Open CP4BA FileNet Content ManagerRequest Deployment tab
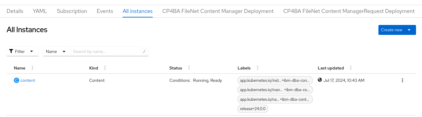Image resolution: width=422 pixels, height=117 pixels. click(349, 11)
